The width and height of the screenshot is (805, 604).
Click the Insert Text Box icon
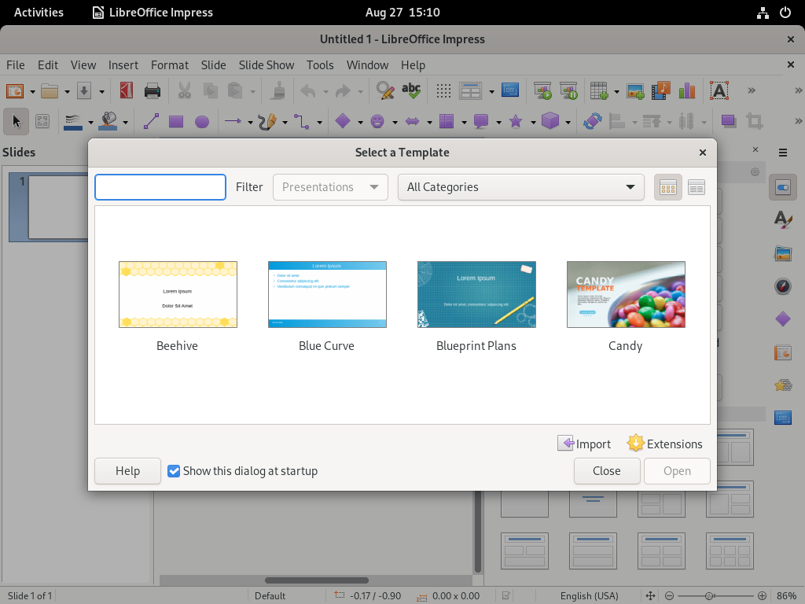(719, 91)
